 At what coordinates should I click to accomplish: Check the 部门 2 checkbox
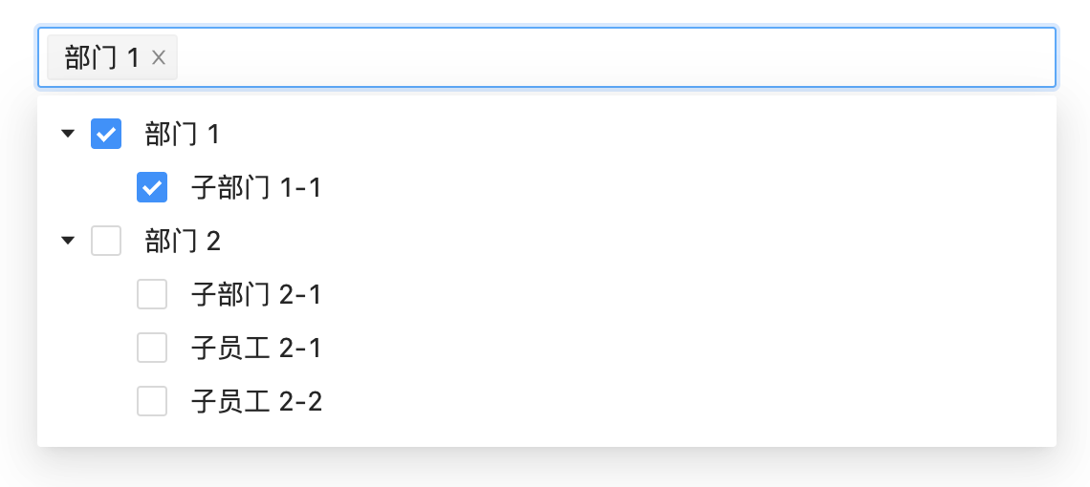point(106,242)
